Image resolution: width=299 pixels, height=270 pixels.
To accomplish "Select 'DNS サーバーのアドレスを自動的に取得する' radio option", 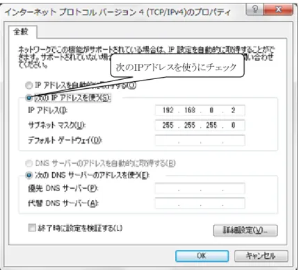I will coord(29,164).
